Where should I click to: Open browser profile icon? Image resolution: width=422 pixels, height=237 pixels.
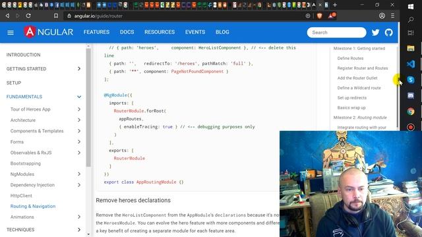tap(382, 16)
